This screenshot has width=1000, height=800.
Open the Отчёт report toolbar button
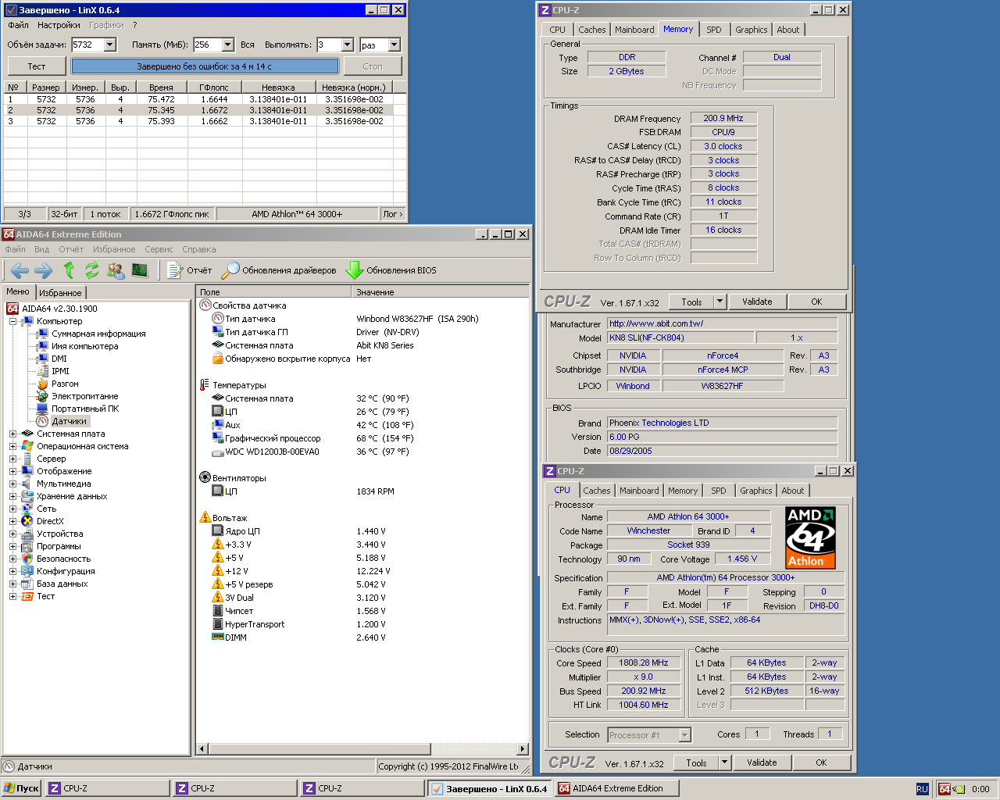(x=189, y=270)
